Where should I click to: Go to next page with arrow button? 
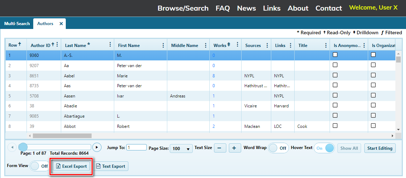tap(97, 148)
